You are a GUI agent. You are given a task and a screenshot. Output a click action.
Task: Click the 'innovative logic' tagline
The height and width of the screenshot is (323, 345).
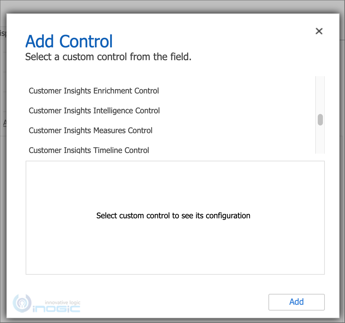coord(62,303)
